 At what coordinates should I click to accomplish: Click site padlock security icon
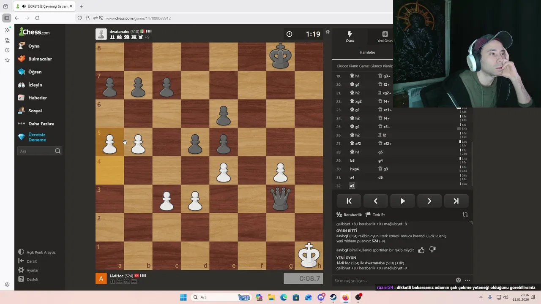coord(87,18)
